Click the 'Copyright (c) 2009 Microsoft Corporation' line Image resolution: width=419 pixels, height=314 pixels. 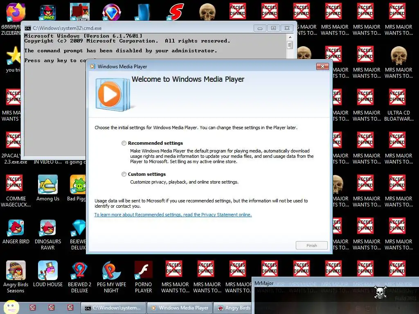pyautogui.click(x=127, y=41)
